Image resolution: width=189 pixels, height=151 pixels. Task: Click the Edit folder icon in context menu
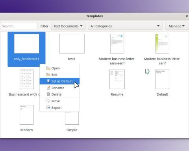tap(48, 75)
